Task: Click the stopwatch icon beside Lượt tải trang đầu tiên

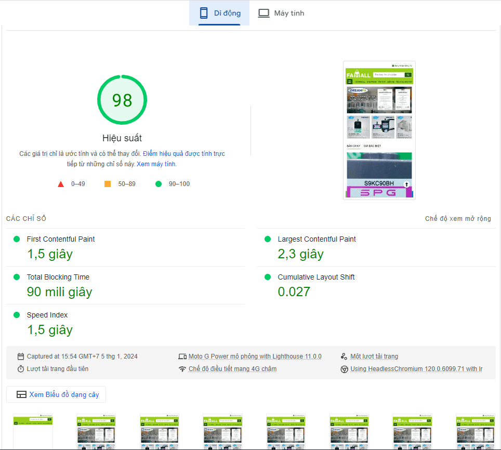Action: point(21,369)
